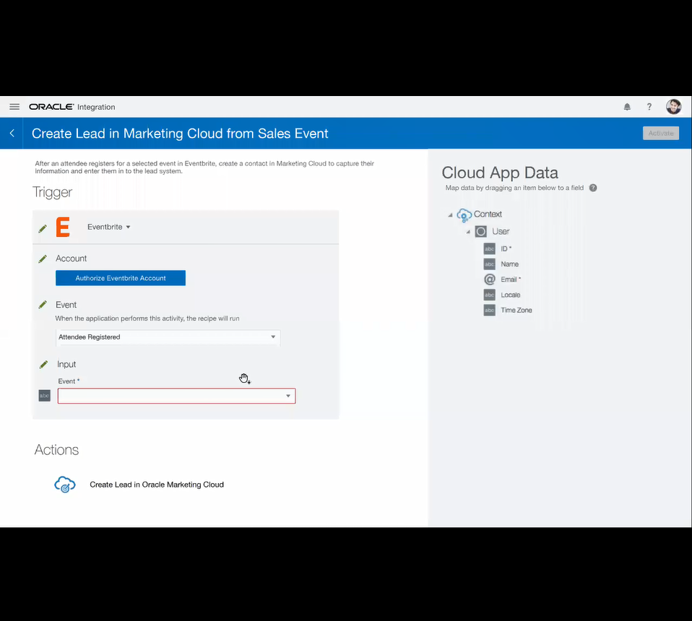Open the notifications bell
Viewport: 692px width, 621px height.
(627, 107)
